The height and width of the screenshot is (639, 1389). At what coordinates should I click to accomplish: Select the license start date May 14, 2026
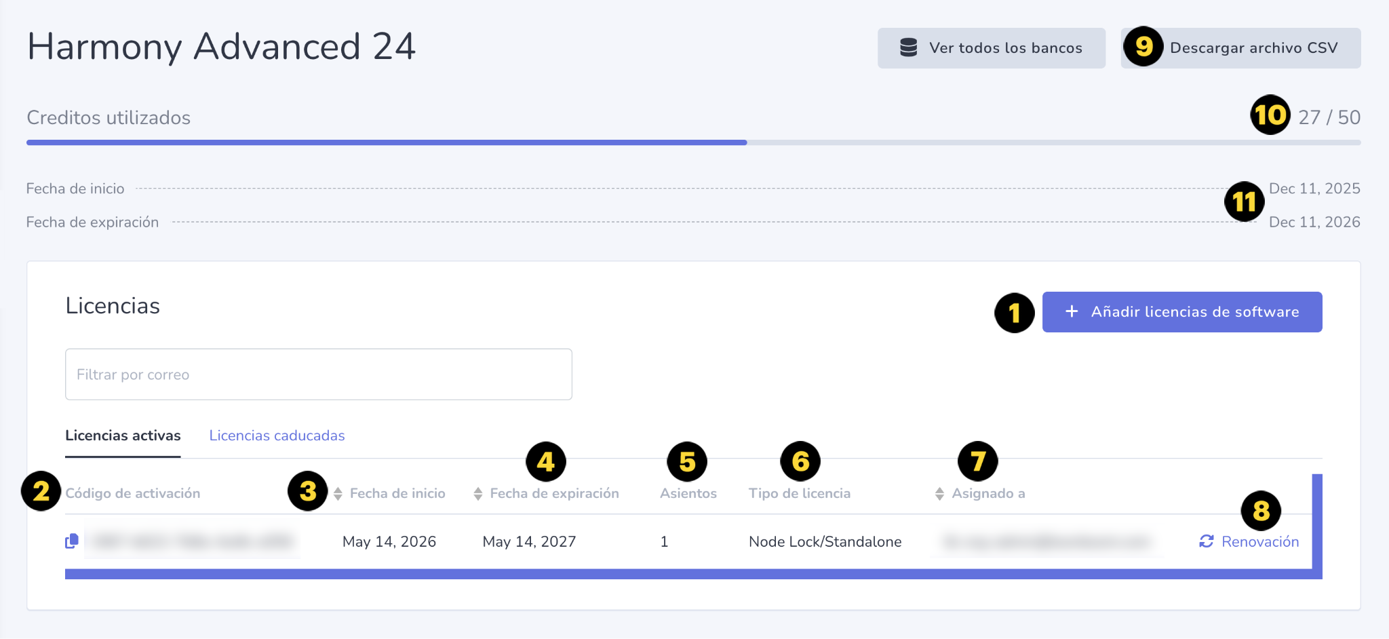tap(389, 541)
